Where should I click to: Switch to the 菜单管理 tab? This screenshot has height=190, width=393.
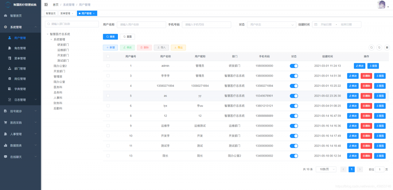pos(67,13)
